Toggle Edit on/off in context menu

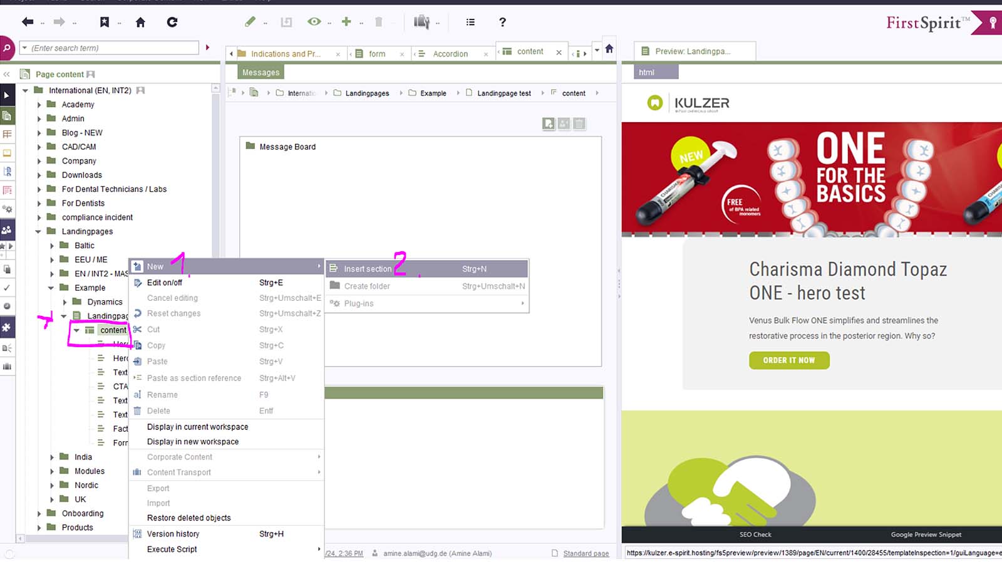(165, 283)
